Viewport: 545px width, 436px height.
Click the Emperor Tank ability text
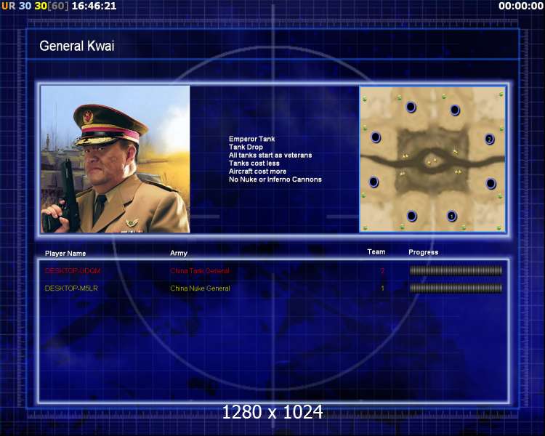pyautogui.click(x=251, y=139)
